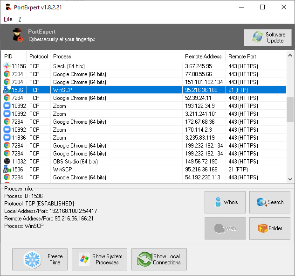
Task: Click the Chrome icon beside address 172.67.68.36
Action: click(x=7, y=121)
